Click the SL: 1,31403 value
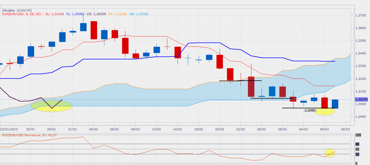 (x=55, y=14)
